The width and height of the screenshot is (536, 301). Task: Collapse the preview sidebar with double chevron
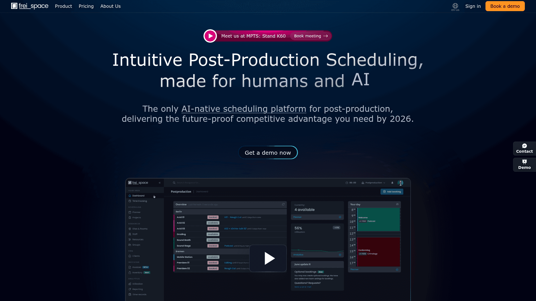160,183
